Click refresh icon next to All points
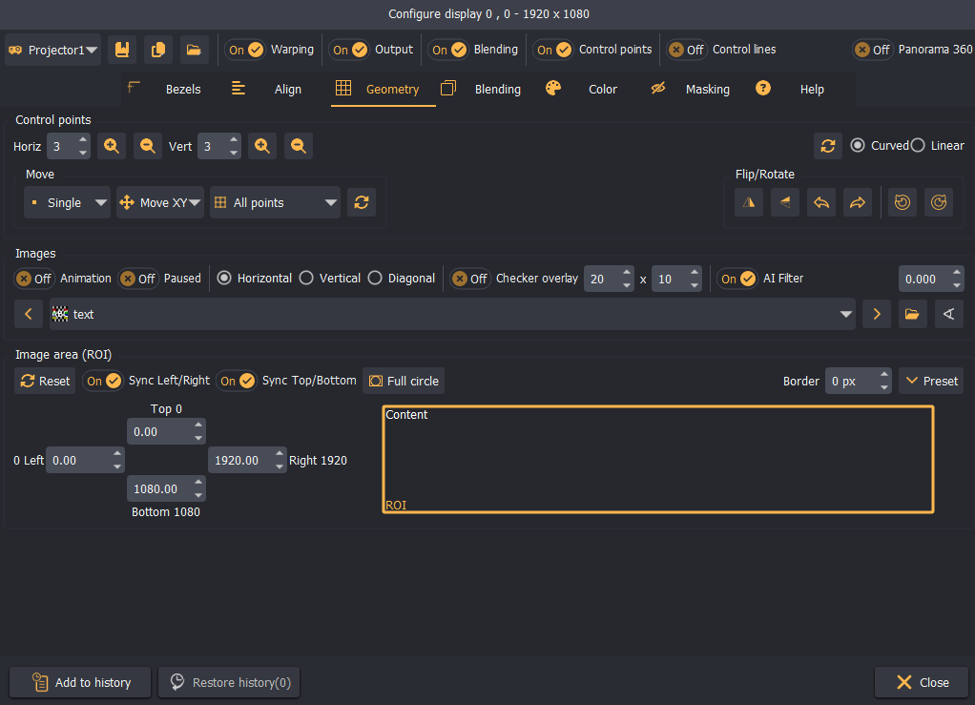The height and width of the screenshot is (705, 975). tap(362, 202)
